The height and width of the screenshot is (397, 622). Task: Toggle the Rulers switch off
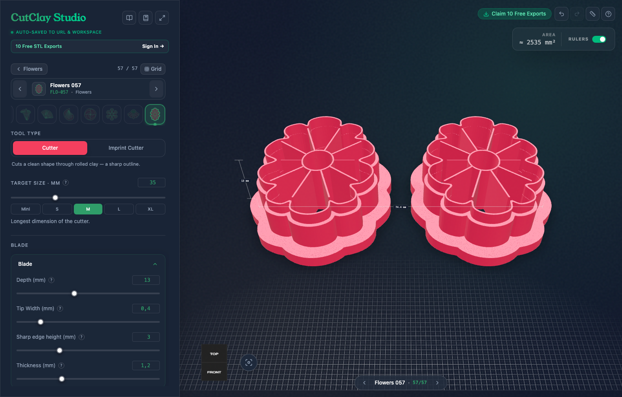click(x=599, y=39)
